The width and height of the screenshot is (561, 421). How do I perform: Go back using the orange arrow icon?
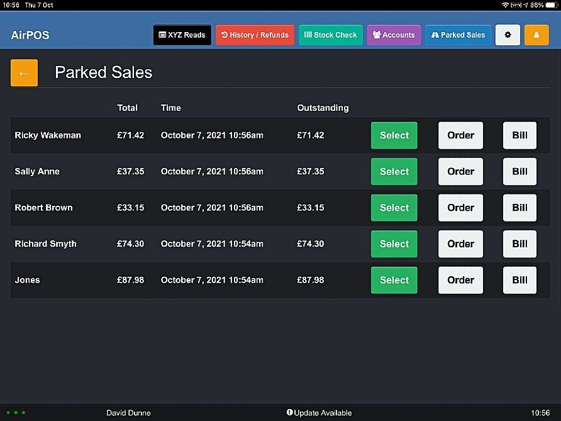23,72
